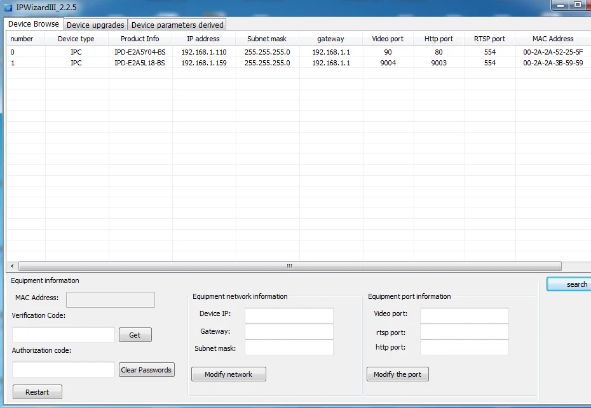Open the Device parameters derived tab
Screen dimensions: 591x408
click(177, 25)
